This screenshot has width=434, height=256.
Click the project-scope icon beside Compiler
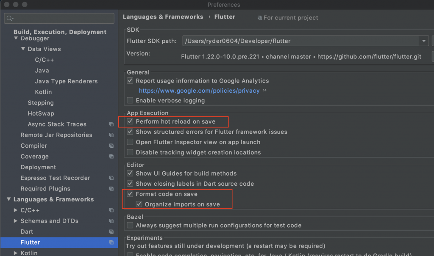(x=111, y=146)
